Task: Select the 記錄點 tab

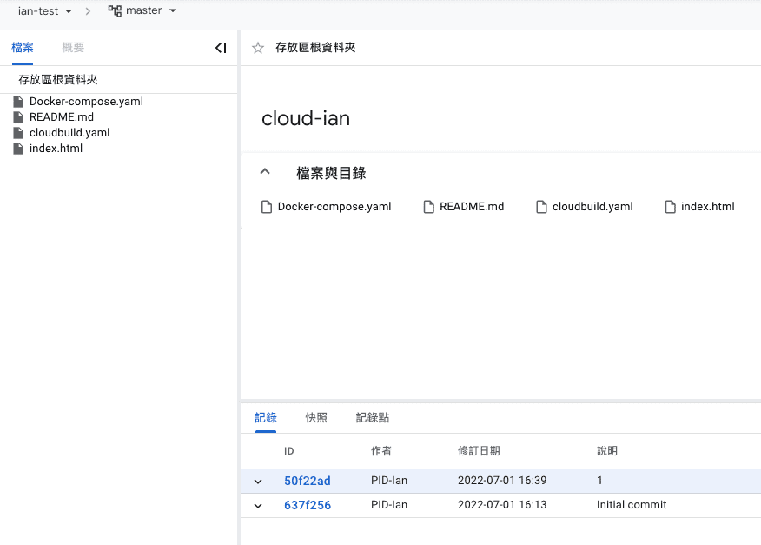Action: click(x=373, y=417)
